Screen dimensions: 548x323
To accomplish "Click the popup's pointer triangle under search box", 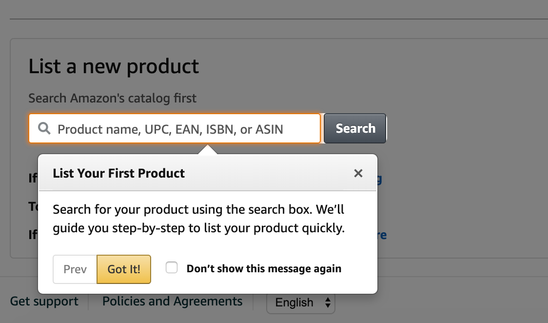I will click(x=208, y=149).
